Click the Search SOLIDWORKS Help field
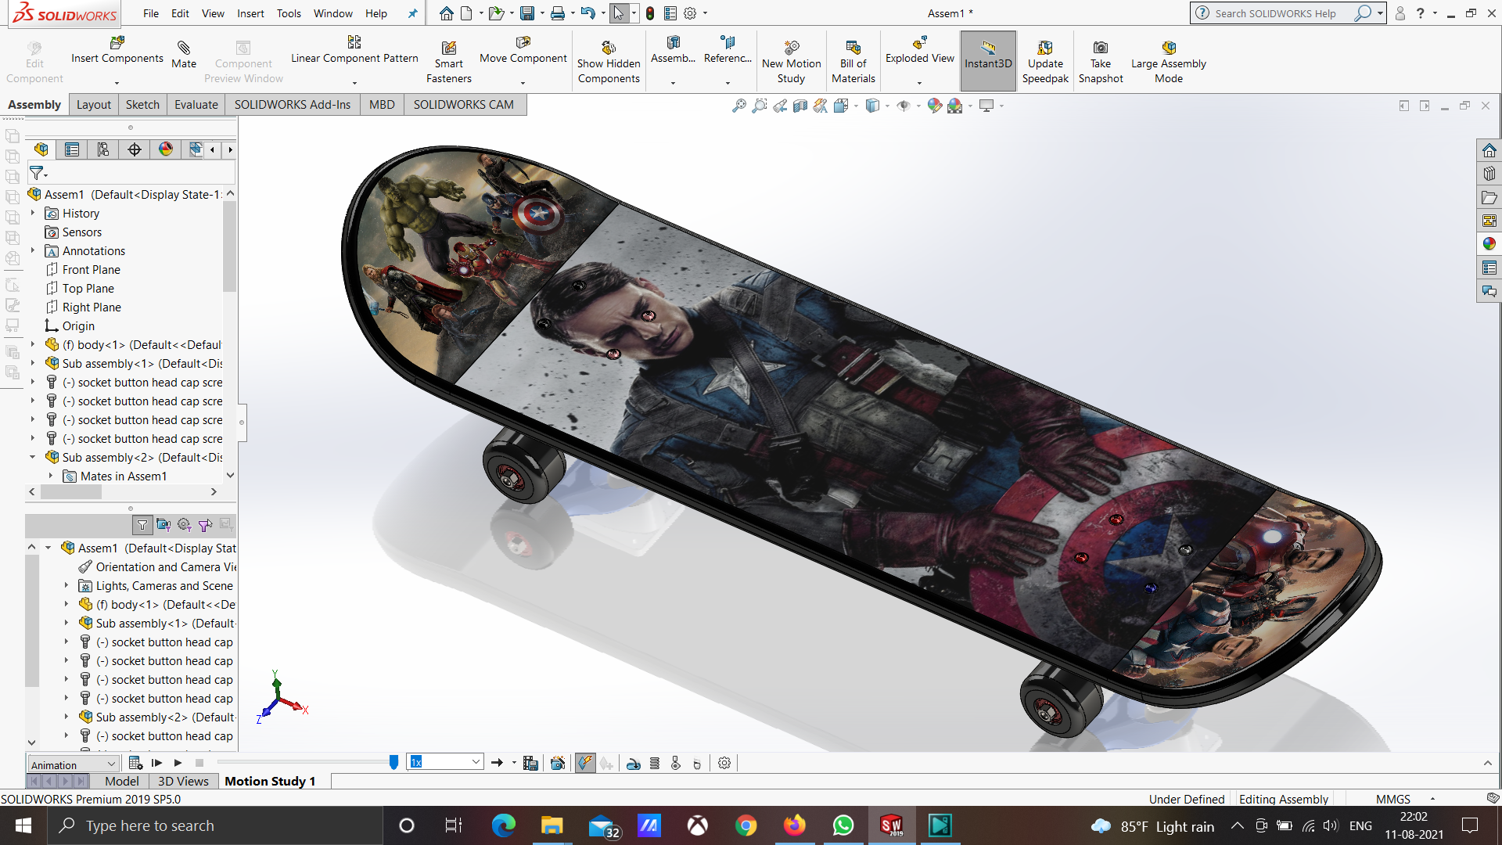Image resolution: width=1502 pixels, height=845 pixels. [x=1281, y=13]
